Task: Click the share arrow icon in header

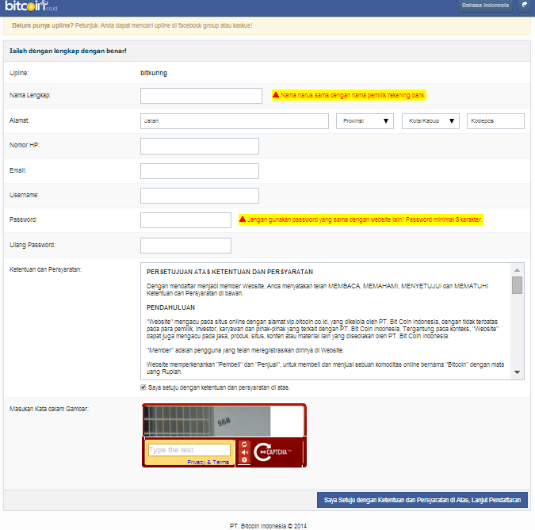Action: pyautogui.click(x=525, y=5)
